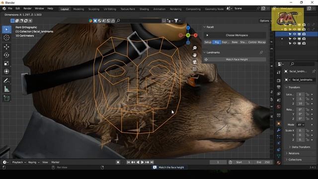Select the Mocap tab in FaceIt
Viewport: 318px width, 179px height.
(262, 42)
